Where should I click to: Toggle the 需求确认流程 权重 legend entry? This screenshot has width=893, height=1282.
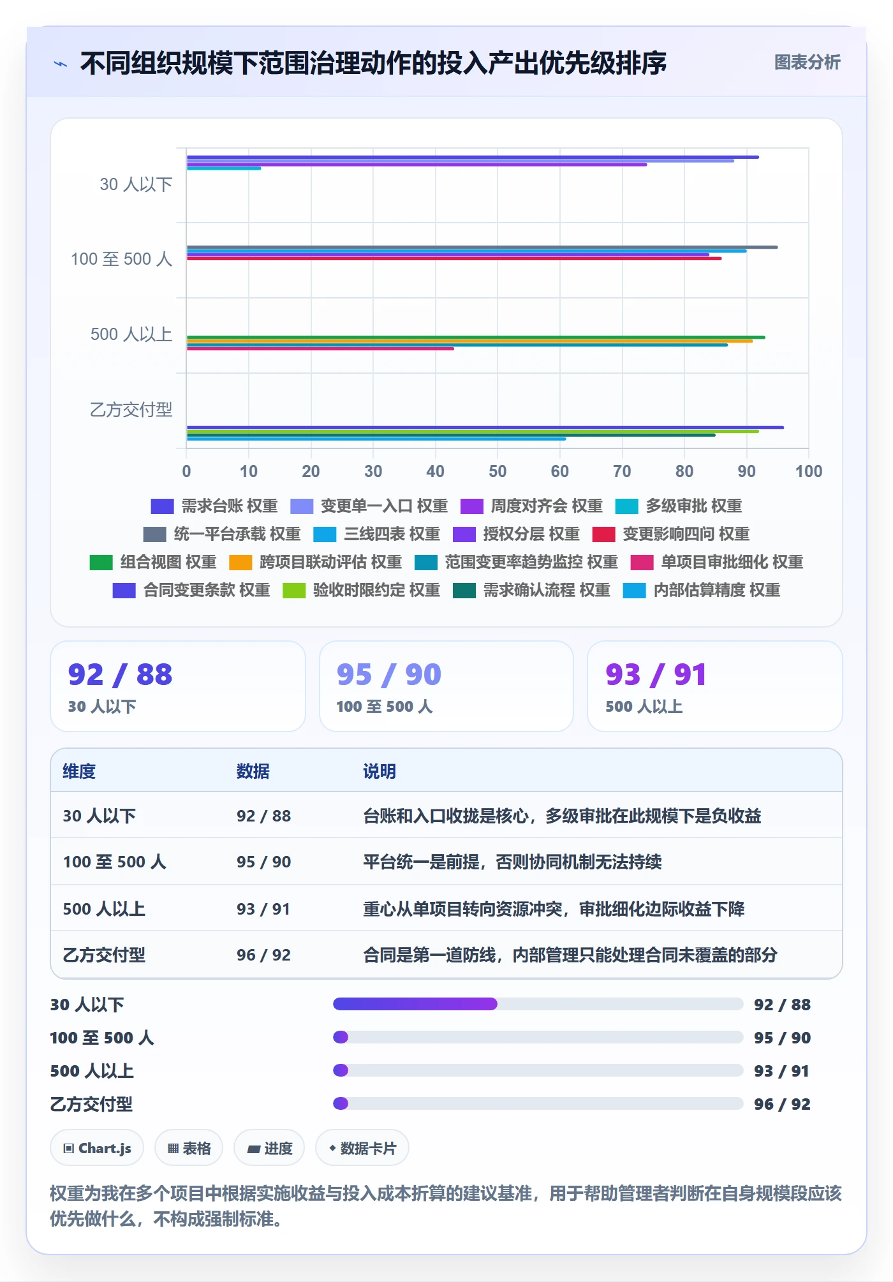[x=531, y=591]
